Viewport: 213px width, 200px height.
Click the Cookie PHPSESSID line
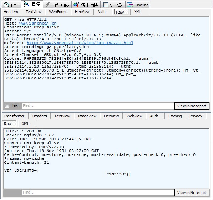(77, 59)
